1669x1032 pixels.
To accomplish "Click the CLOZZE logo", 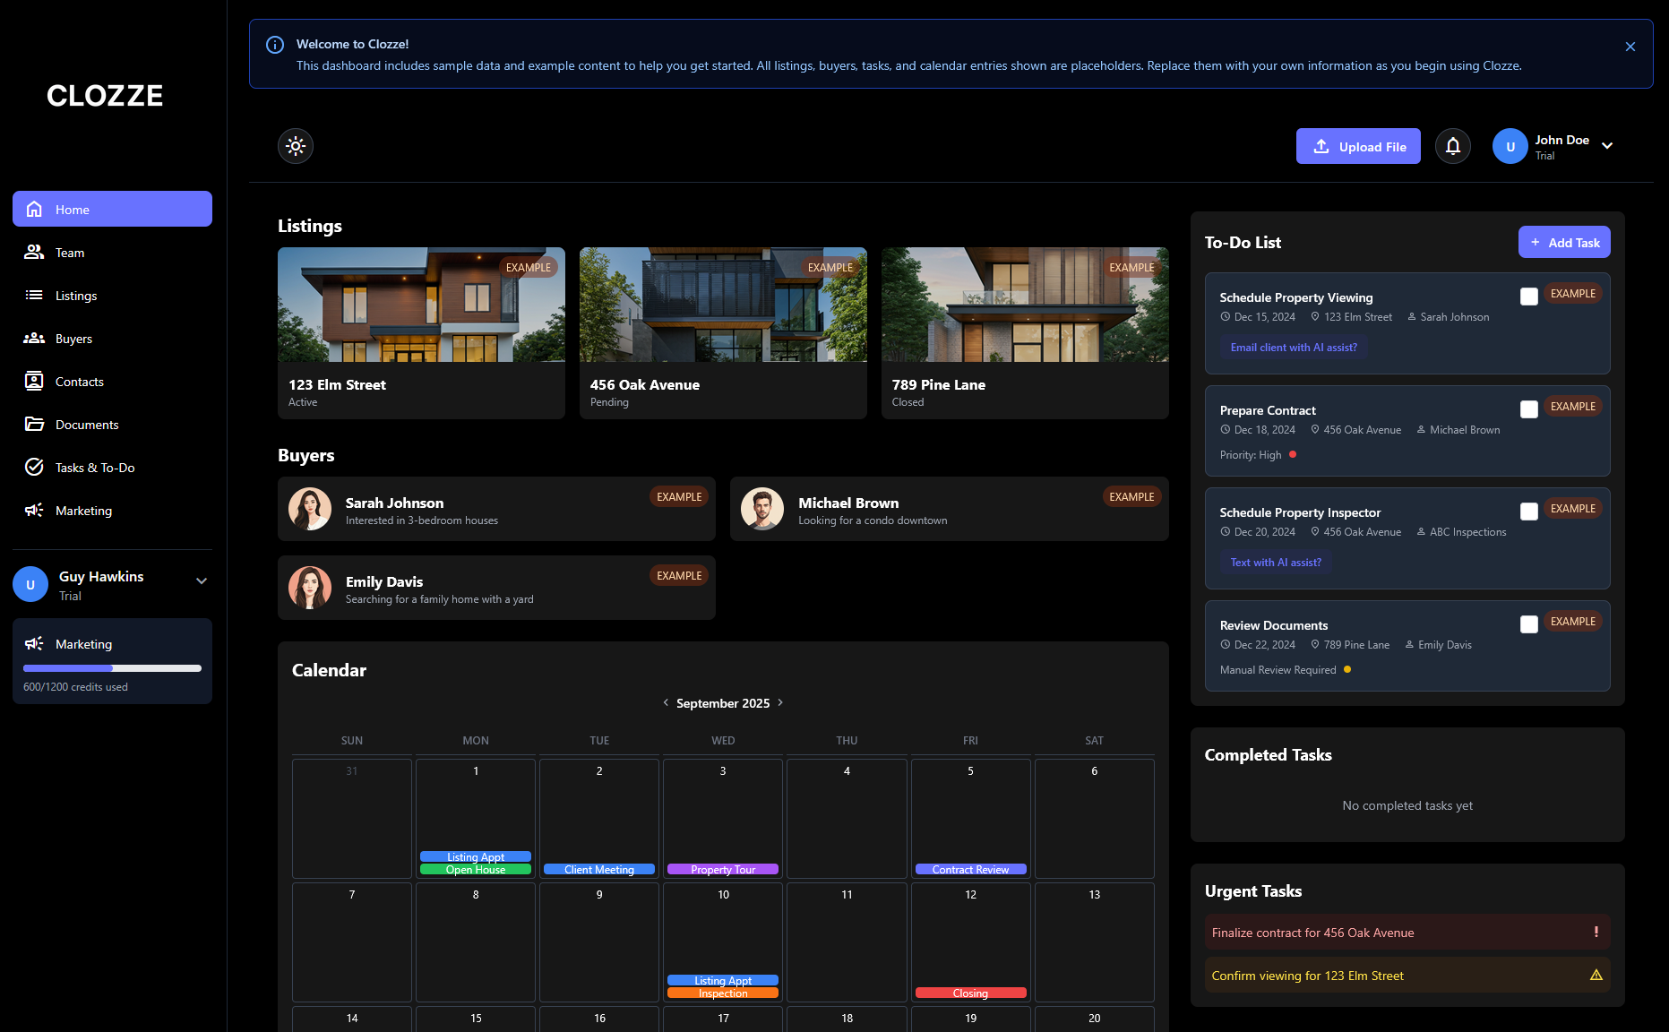I will point(105,96).
